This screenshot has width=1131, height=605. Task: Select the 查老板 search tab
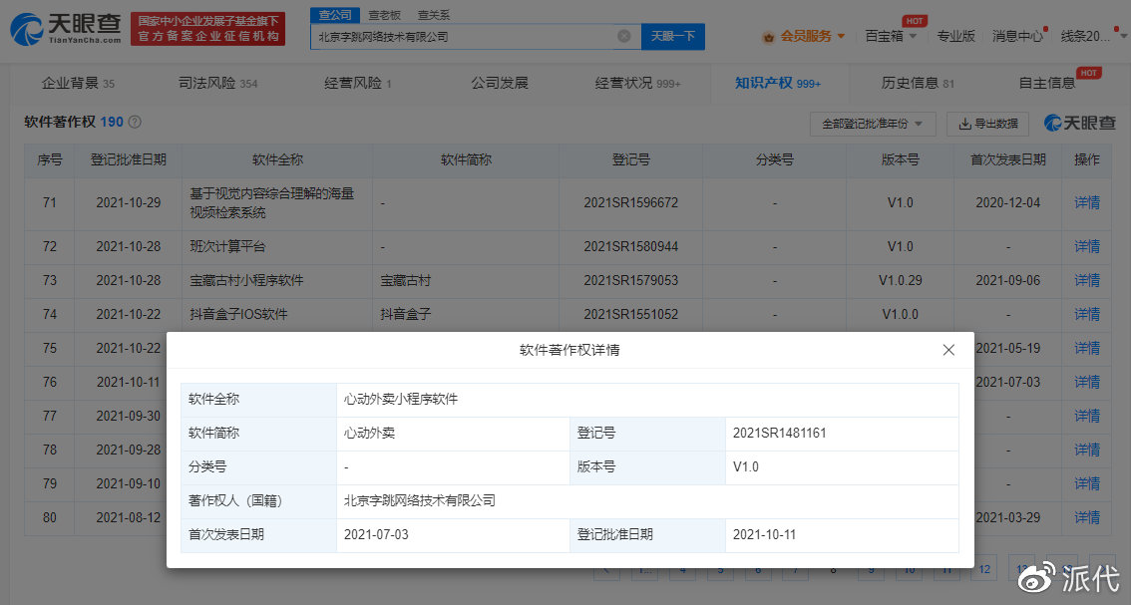[384, 14]
